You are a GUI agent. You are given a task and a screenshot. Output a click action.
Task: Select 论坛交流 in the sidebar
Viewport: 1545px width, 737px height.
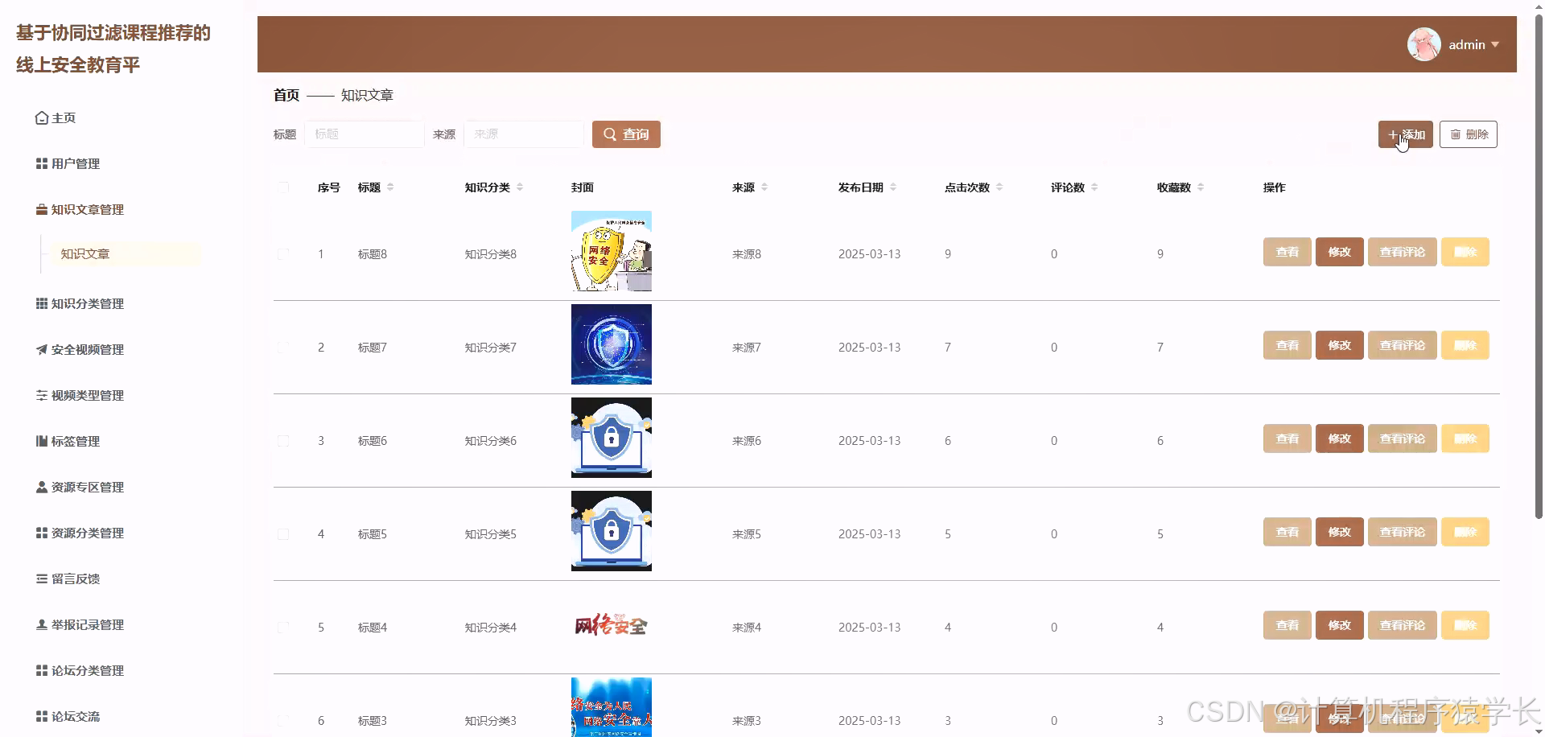76,716
